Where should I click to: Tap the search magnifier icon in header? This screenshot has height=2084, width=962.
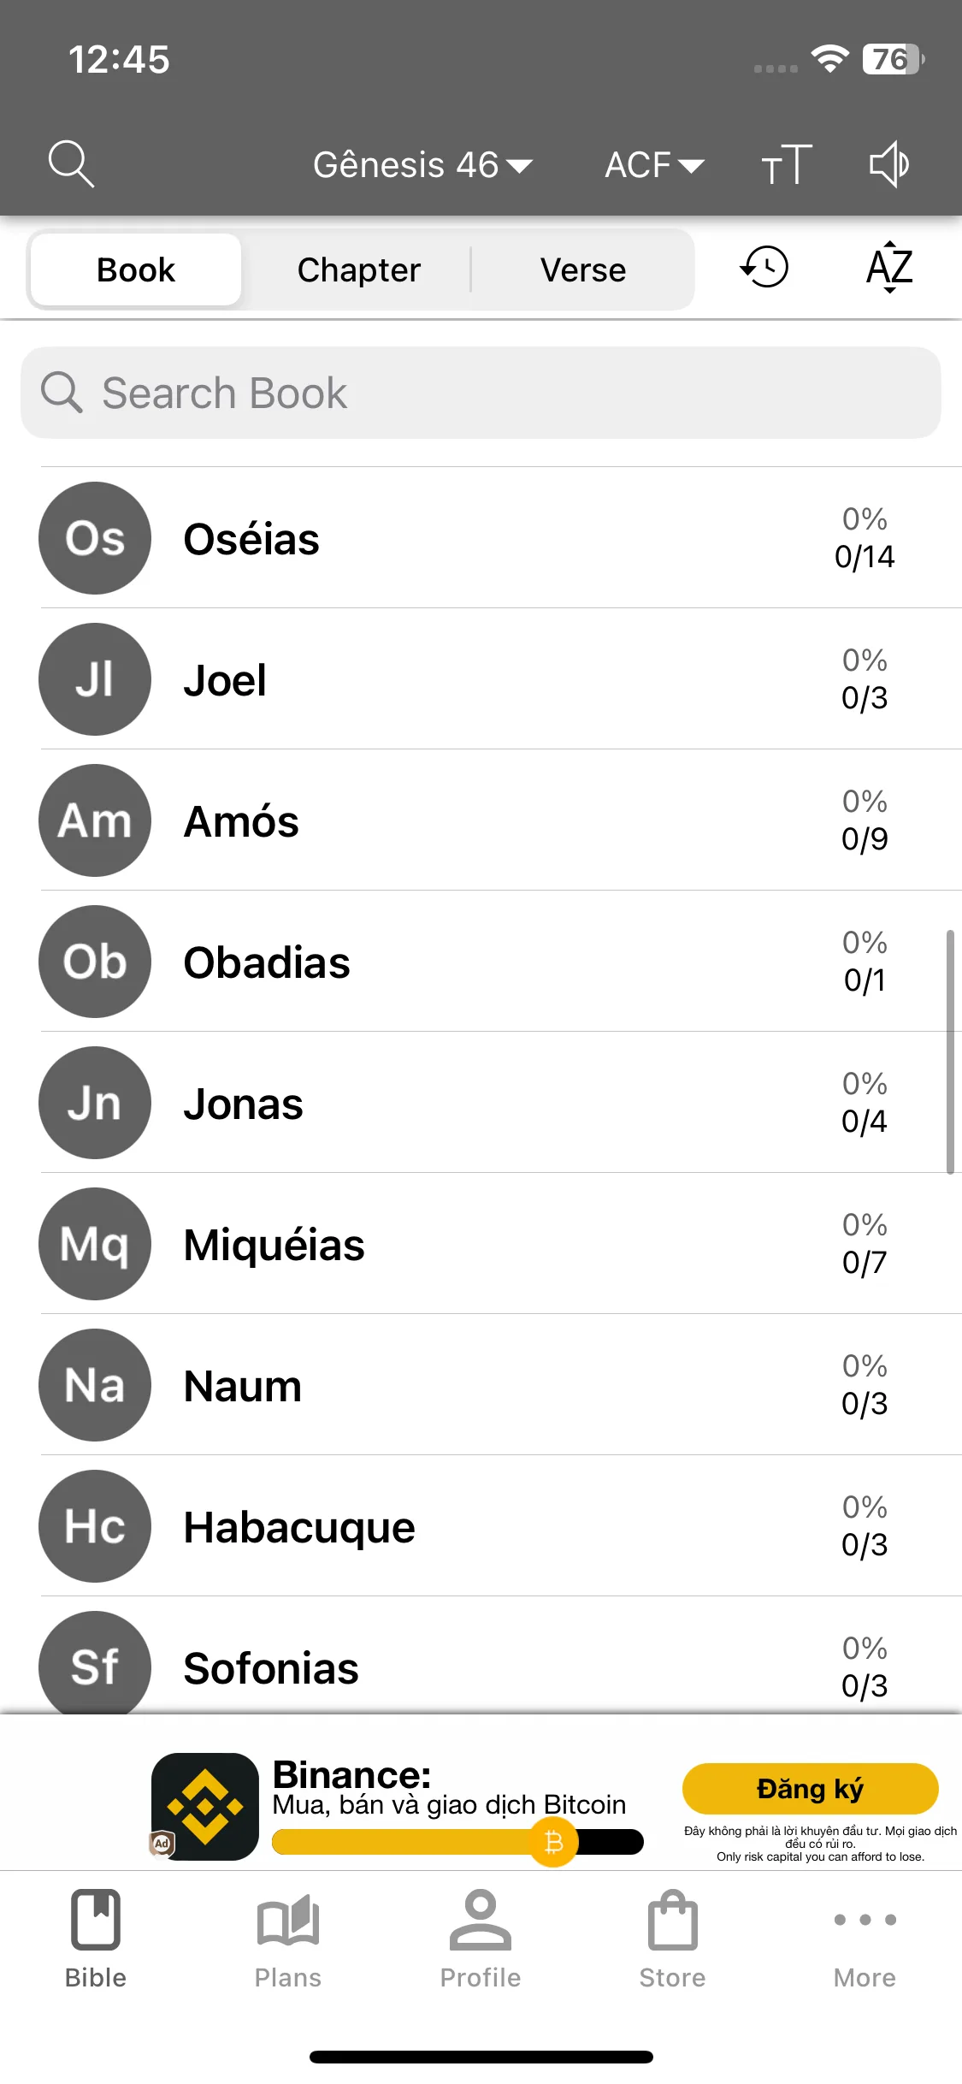(x=71, y=164)
